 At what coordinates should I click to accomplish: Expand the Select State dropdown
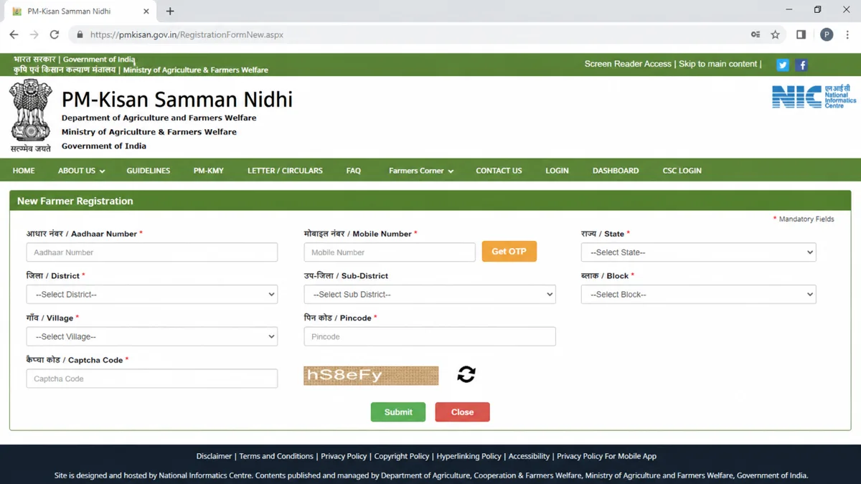coord(698,252)
